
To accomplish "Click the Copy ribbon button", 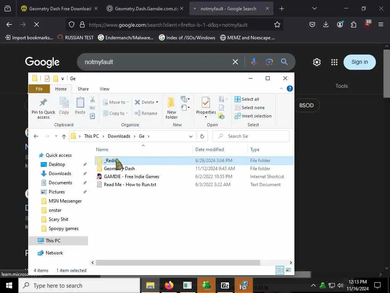I will click(64, 106).
